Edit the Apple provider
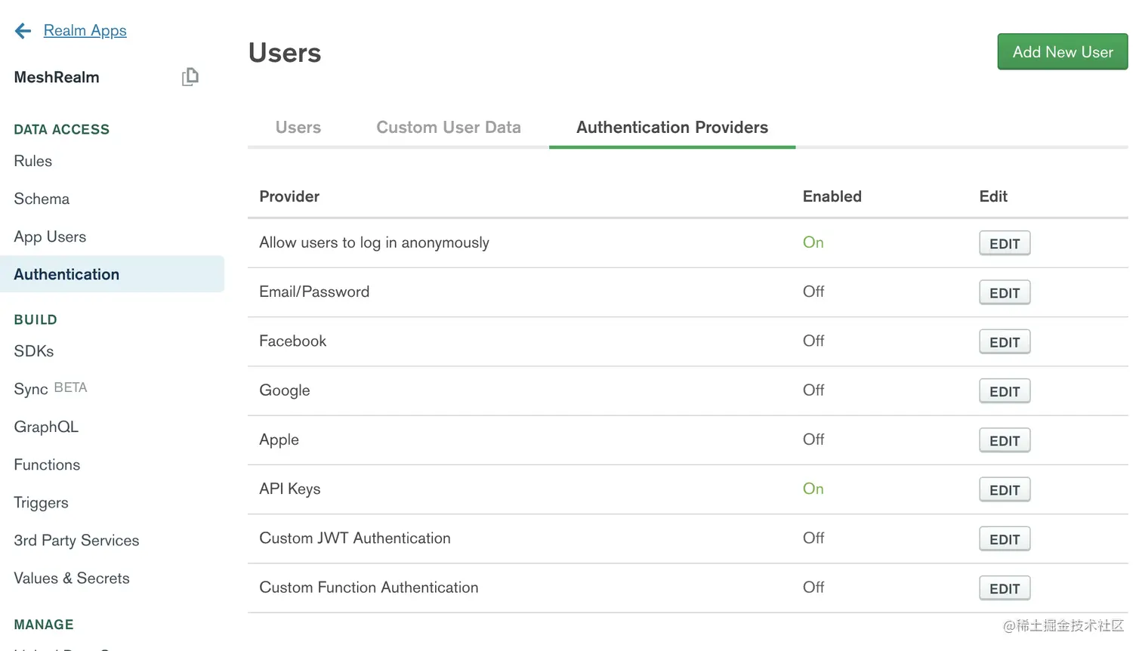 [1005, 441]
